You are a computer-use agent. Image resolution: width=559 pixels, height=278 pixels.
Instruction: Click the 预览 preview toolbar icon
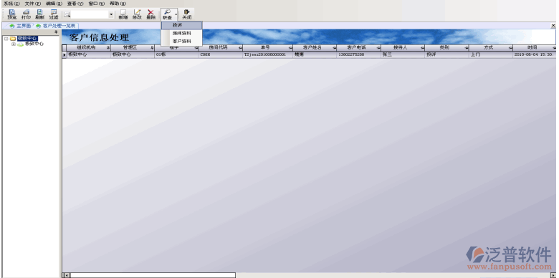point(11,14)
